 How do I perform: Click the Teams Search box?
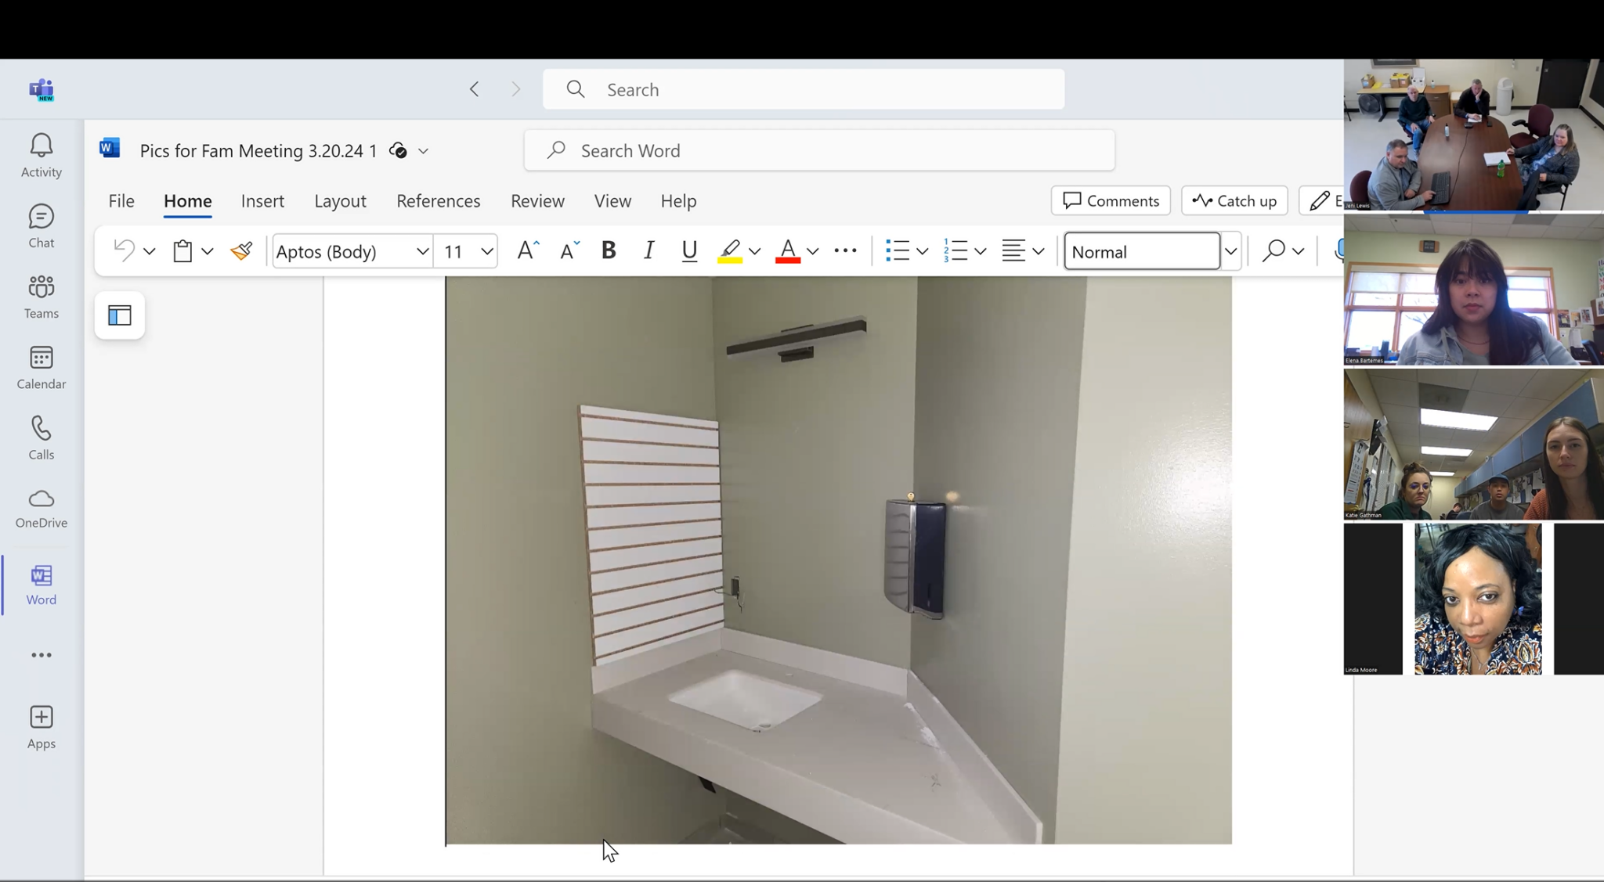click(x=804, y=89)
